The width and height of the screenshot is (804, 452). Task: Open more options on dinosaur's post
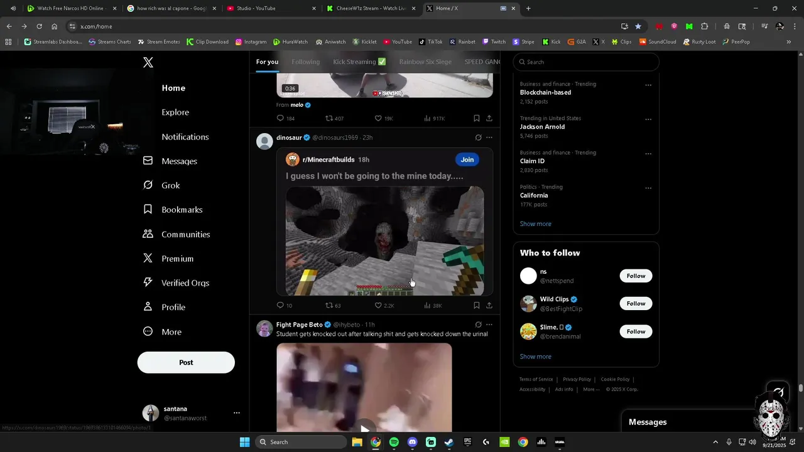(x=489, y=137)
